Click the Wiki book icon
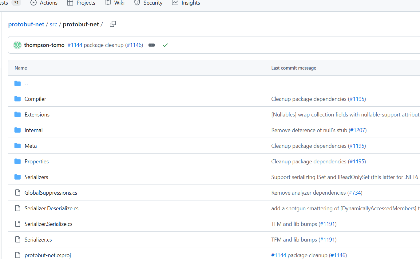Image resolution: width=420 pixels, height=259 pixels. (108, 3)
